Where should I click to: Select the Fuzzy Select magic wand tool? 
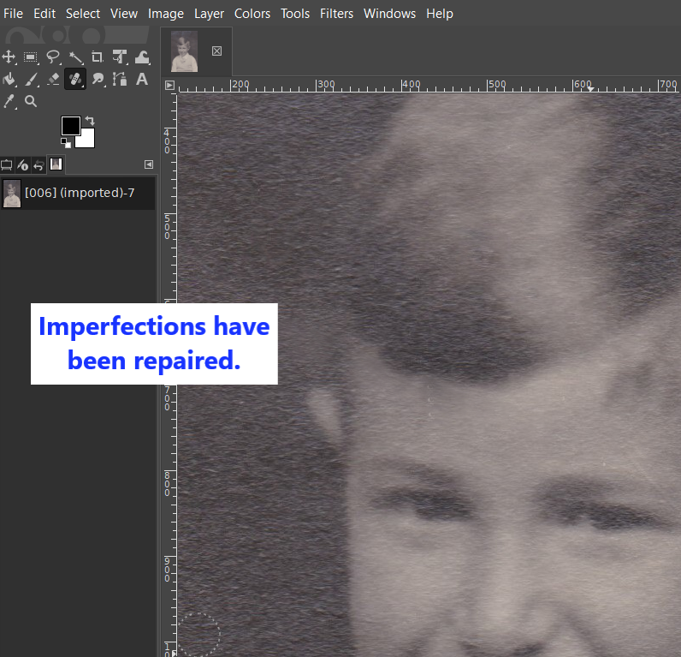(x=75, y=57)
